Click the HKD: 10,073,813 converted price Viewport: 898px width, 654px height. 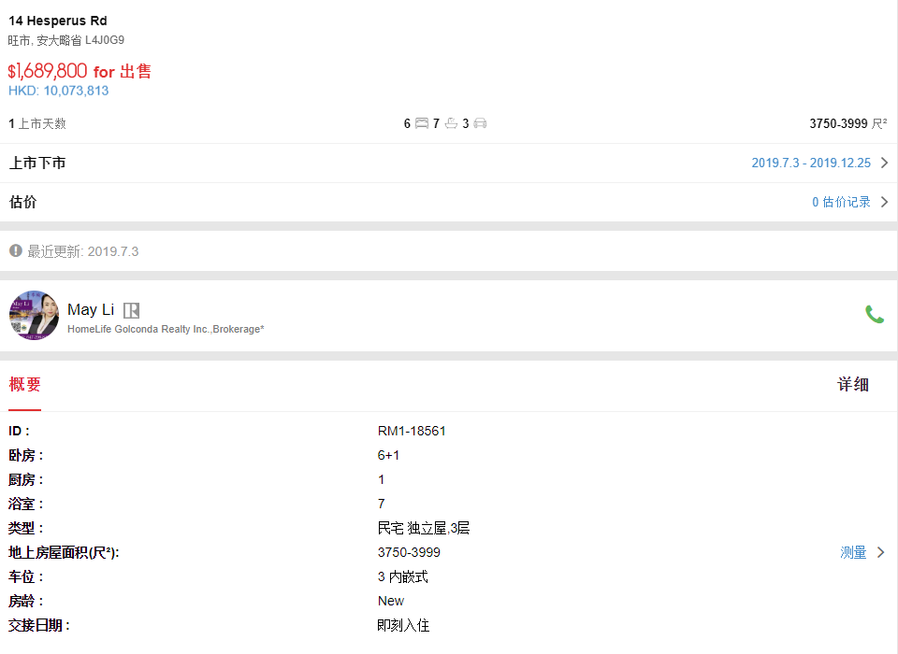58,91
